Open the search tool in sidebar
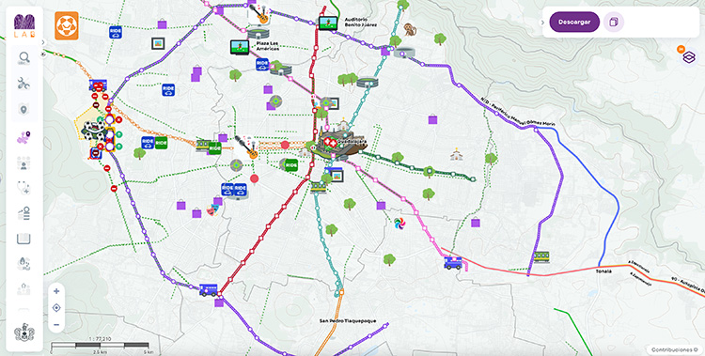Screen dimensions: 705x356 point(24,58)
